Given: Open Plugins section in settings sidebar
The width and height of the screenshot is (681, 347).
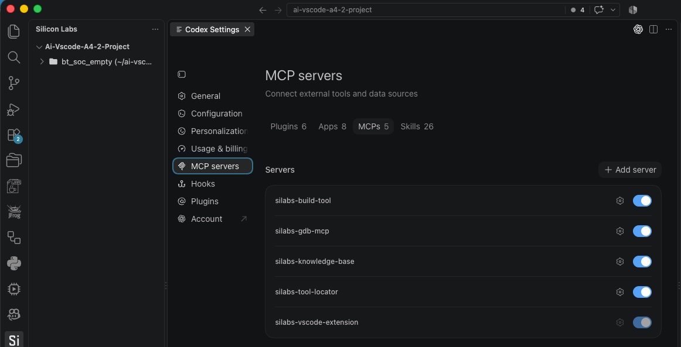Looking at the screenshot, I should [213, 201].
